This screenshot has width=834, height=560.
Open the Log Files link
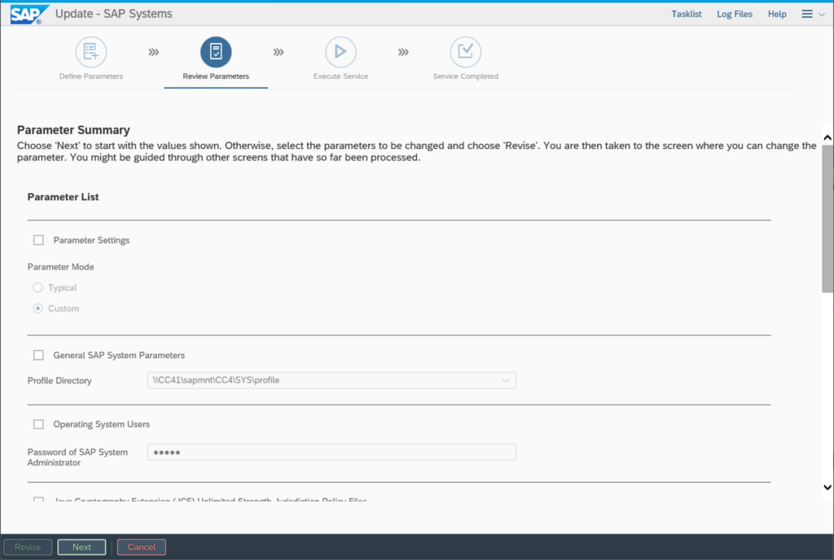[735, 15]
